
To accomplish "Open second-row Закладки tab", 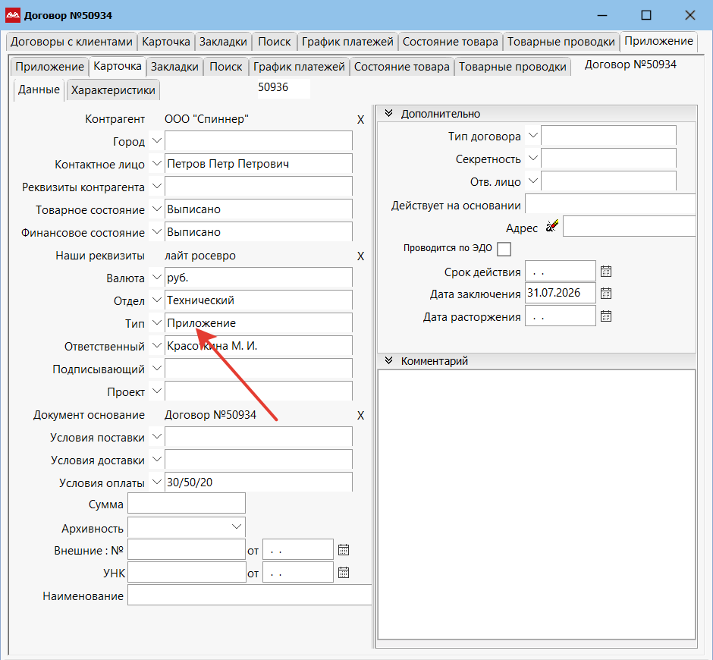I will tap(174, 67).
